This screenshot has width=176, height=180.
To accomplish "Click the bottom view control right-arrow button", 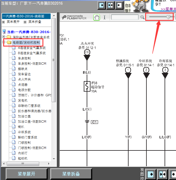I will click(151, 174).
